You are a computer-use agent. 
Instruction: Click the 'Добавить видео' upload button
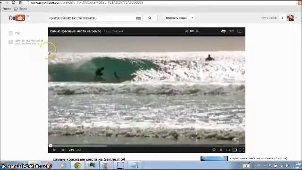click(x=176, y=18)
